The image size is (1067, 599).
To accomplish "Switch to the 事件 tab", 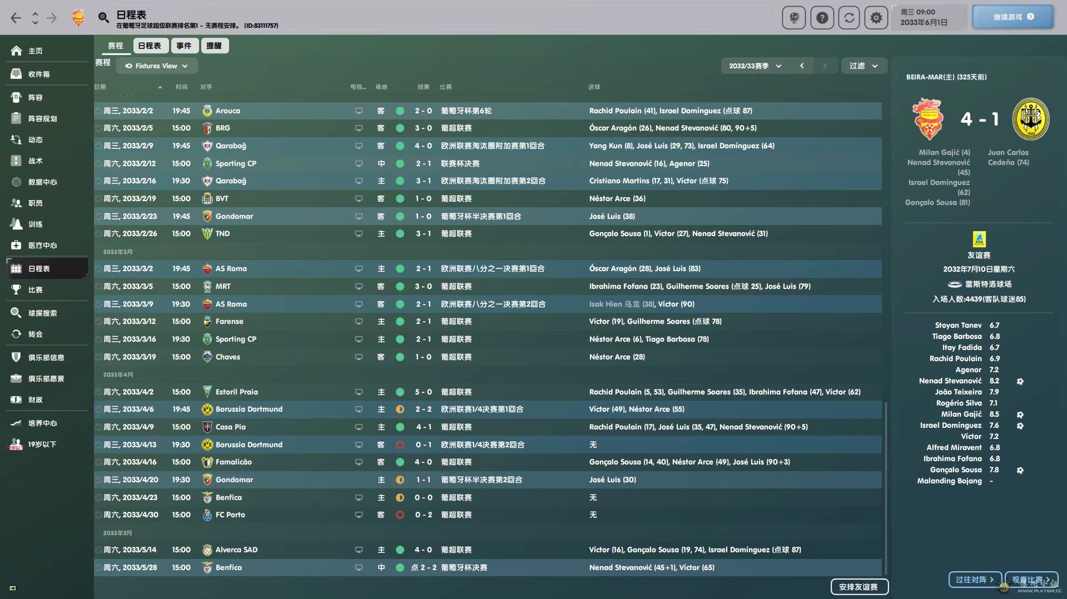I will (x=183, y=46).
